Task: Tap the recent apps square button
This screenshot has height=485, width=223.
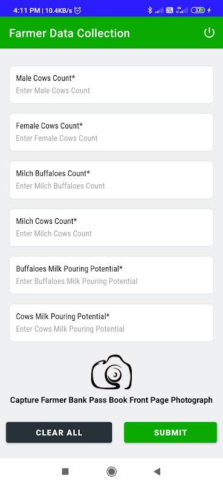Action: pyautogui.click(x=65, y=472)
